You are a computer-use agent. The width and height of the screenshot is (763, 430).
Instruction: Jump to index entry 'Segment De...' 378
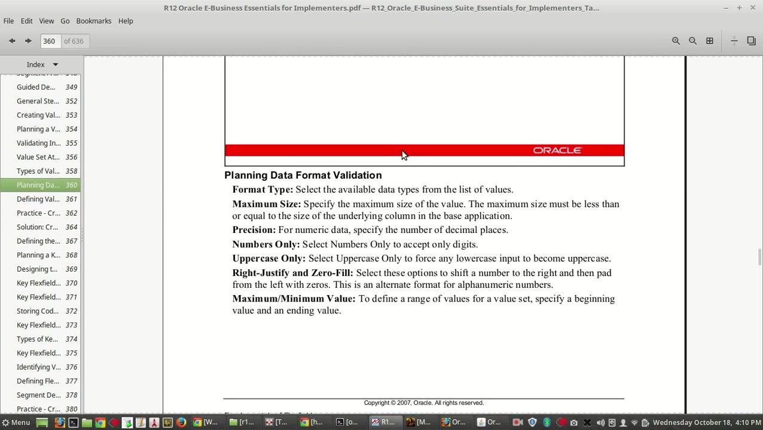(40, 395)
